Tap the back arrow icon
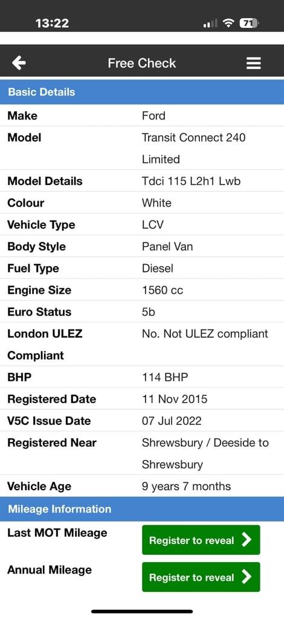284x619 pixels. point(19,63)
